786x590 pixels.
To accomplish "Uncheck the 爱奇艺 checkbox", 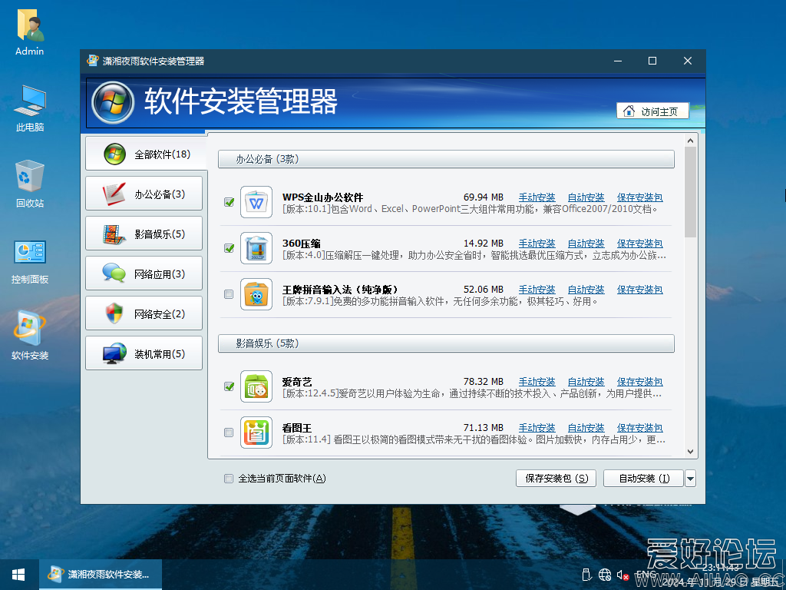I will pos(229,386).
